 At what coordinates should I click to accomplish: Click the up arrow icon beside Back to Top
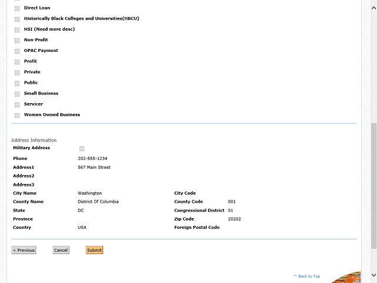[295, 276]
